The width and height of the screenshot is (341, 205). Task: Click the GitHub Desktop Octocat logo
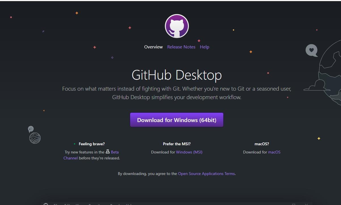coord(177,26)
